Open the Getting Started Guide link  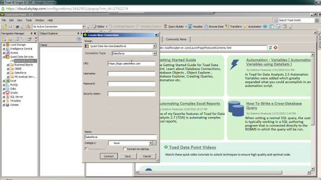tap(178, 60)
